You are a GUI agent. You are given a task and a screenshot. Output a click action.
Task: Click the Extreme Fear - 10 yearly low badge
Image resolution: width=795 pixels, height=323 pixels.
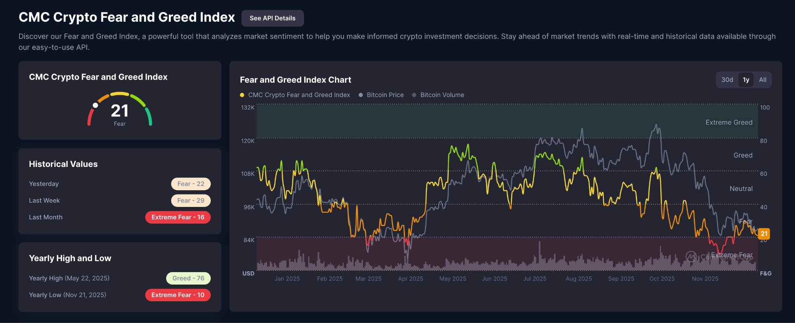(178, 295)
